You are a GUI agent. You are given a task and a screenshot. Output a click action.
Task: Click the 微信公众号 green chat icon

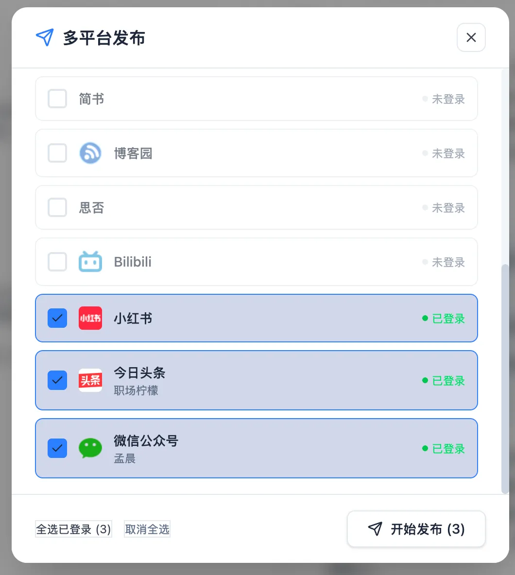coord(90,448)
